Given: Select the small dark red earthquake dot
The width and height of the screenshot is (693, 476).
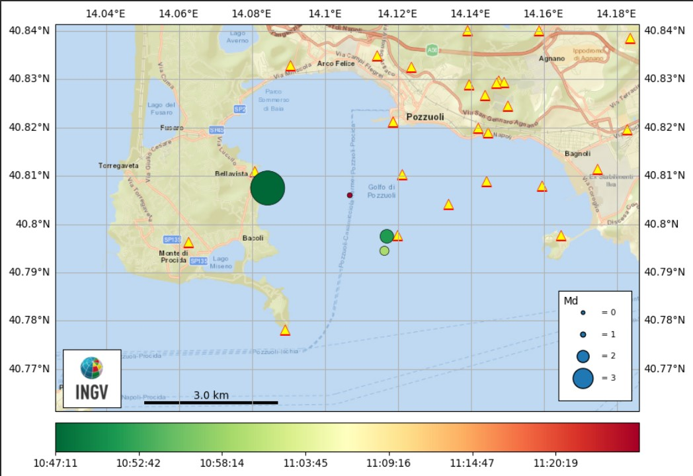Looking at the screenshot, I should pos(350,195).
